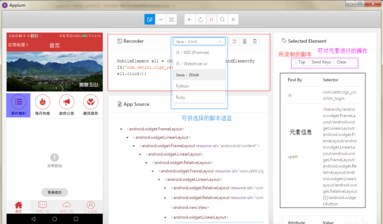Open the Java - JUnit language dropdown

coord(199,42)
